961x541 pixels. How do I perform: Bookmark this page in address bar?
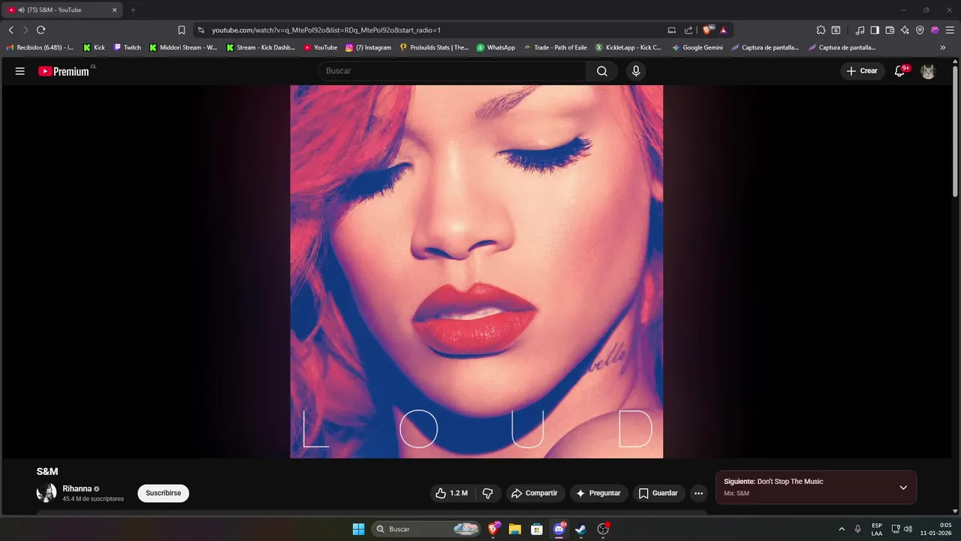click(x=182, y=30)
